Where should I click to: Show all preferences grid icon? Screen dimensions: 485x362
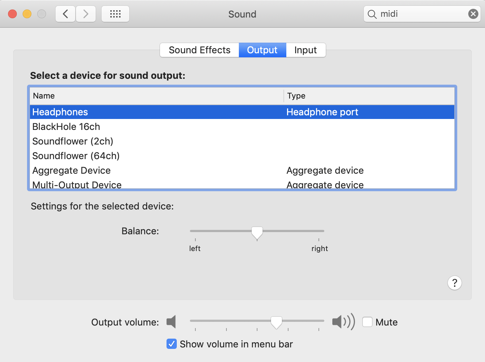pyautogui.click(x=115, y=14)
